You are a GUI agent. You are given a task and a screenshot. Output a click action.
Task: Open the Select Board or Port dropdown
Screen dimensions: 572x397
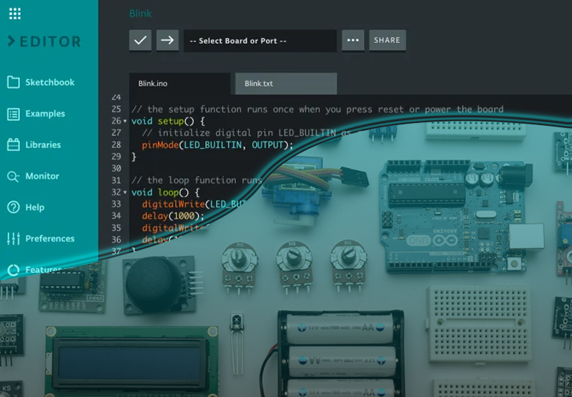pyautogui.click(x=260, y=41)
